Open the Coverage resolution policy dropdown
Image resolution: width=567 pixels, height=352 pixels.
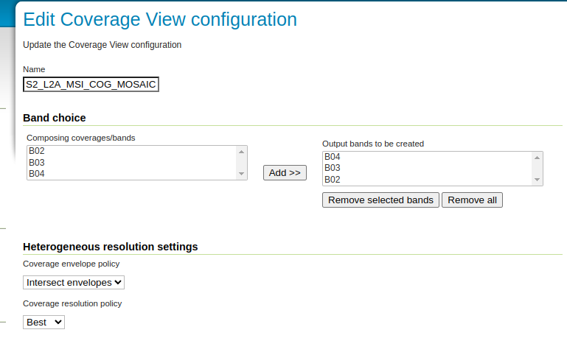click(44, 322)
